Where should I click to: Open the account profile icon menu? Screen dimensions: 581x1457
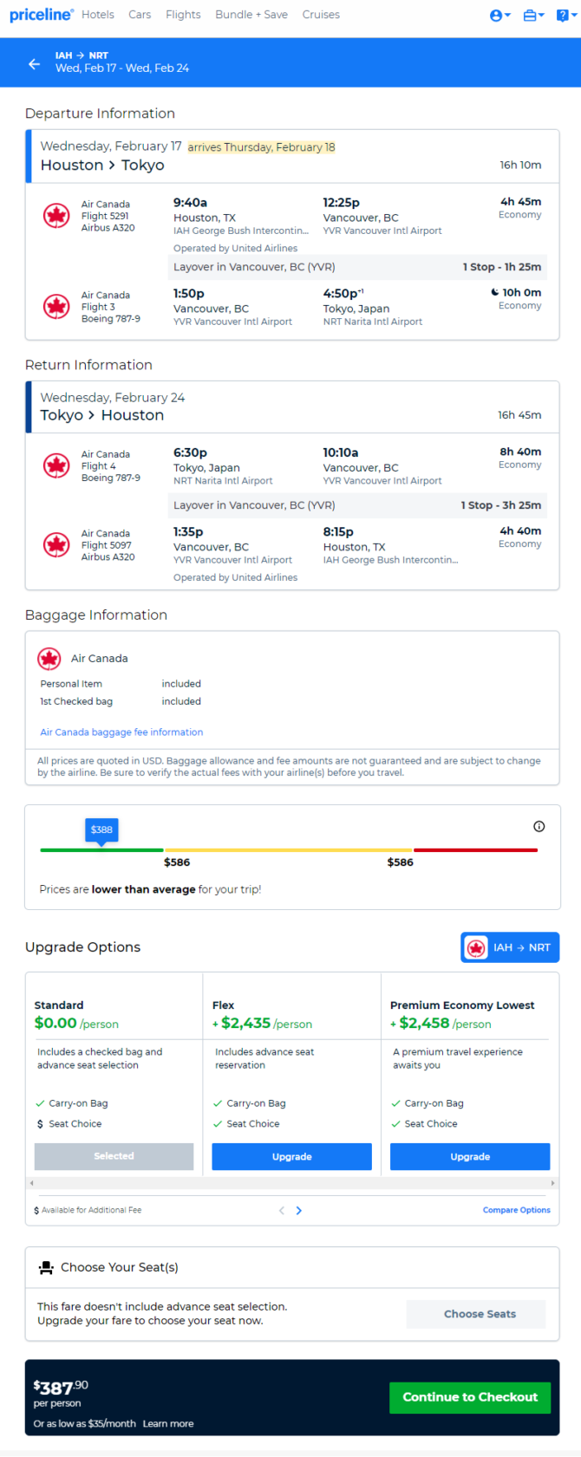(499, 16)
